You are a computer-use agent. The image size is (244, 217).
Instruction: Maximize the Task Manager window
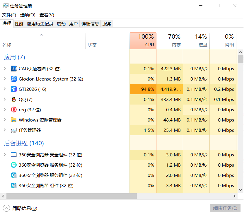coord(218,6)
